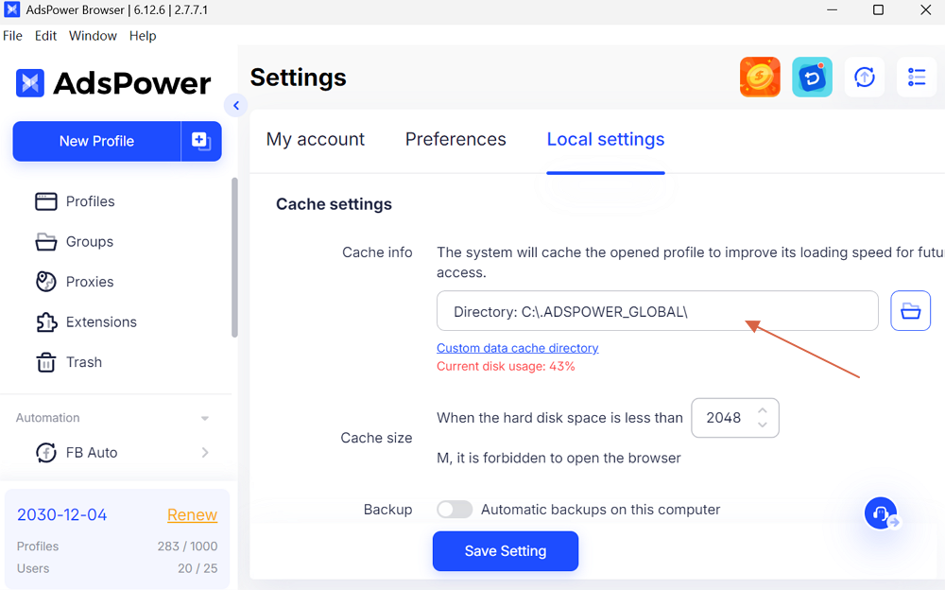Collapse the sidebar with the chevron arrow

[x=236, y=106]
